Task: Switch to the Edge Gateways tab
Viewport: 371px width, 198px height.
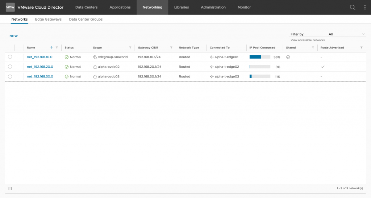Action: click(x=48, y=19)
